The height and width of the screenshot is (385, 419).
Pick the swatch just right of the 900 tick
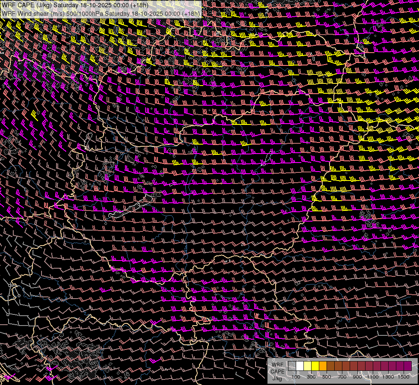362,366
